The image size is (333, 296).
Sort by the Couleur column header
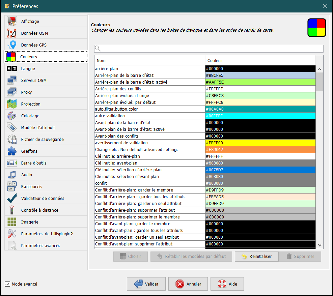(260, 61)
